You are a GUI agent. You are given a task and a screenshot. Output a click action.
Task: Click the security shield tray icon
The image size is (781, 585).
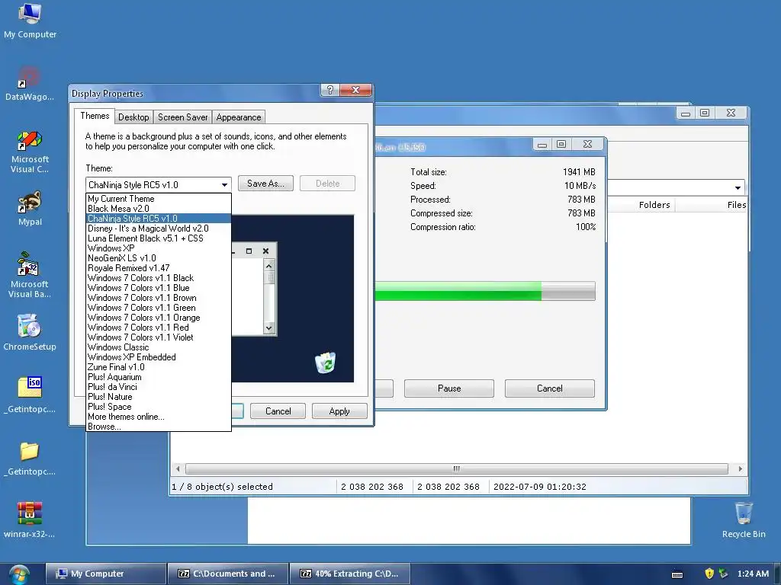[x=709, y=574]
